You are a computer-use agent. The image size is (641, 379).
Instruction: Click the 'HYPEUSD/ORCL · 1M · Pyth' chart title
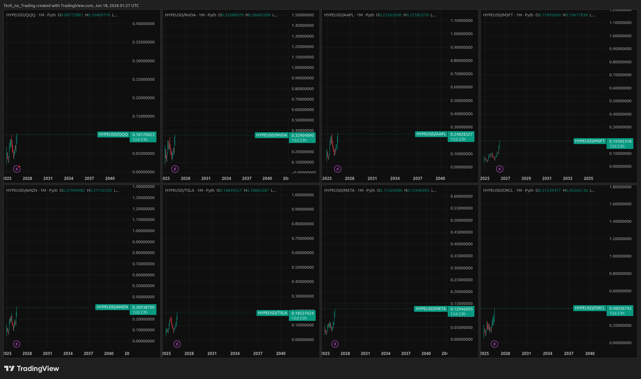click(x=508, y=190)
